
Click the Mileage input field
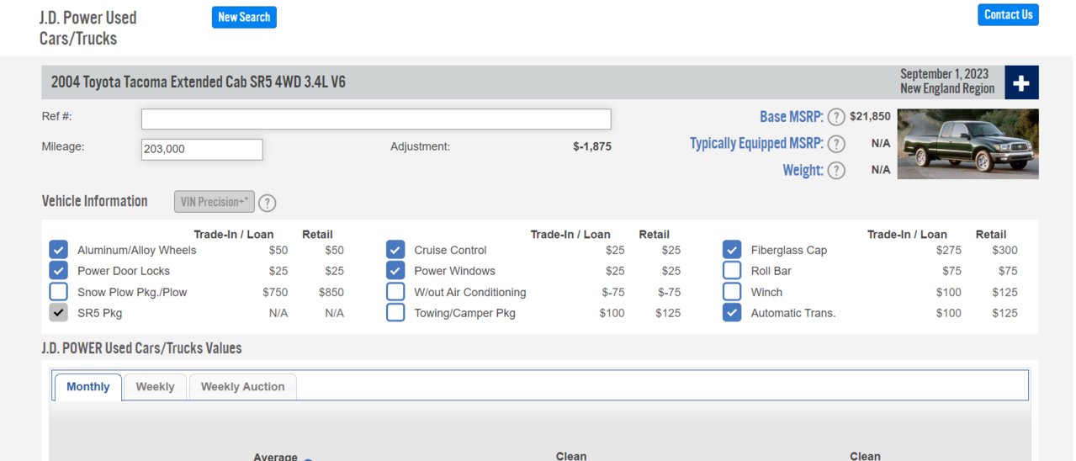(x=202, y=150)
